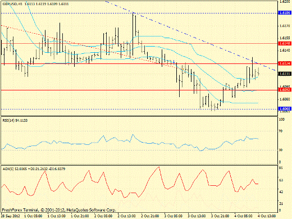This screenshot has height=219, width=292.
Task: Select the blue 1.6068 price label
Action: [x=285, y=108]
